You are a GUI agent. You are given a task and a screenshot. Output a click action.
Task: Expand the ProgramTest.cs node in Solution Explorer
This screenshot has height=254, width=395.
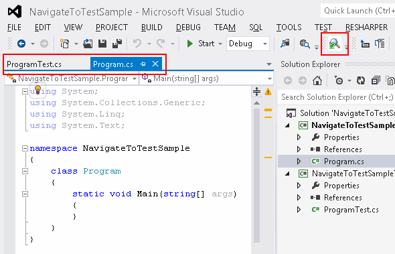(x=299, y=210)
